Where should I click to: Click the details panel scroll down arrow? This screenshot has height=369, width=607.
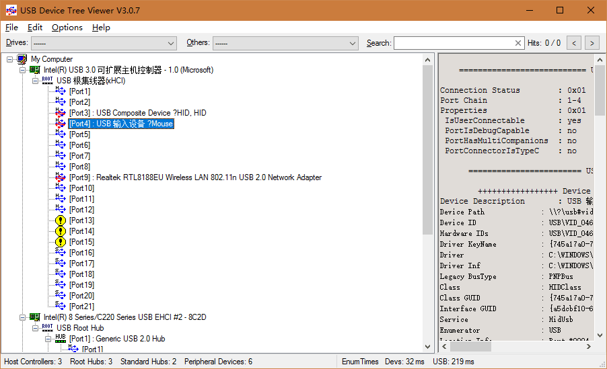600,335
